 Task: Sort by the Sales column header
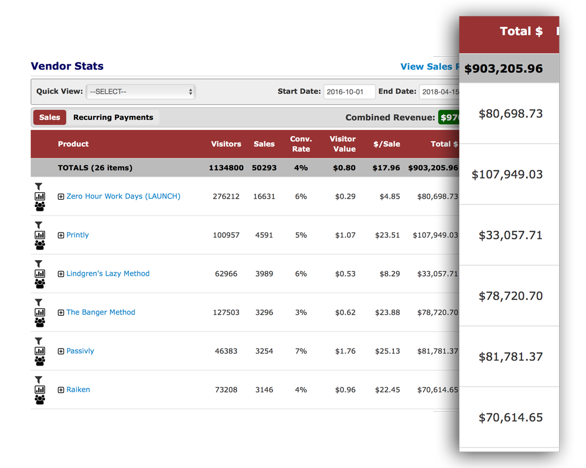point(264,144)
